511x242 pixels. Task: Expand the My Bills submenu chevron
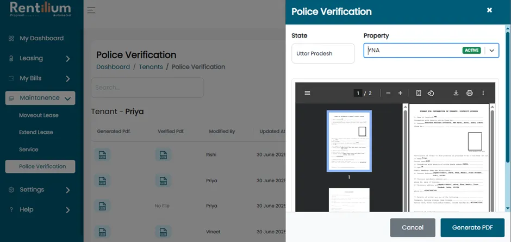click(68, 79)
